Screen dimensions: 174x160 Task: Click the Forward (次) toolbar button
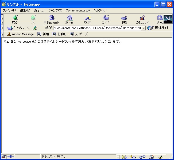(33, 19)
